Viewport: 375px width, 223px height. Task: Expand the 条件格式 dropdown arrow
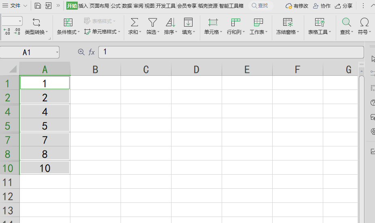coord(79,32)
